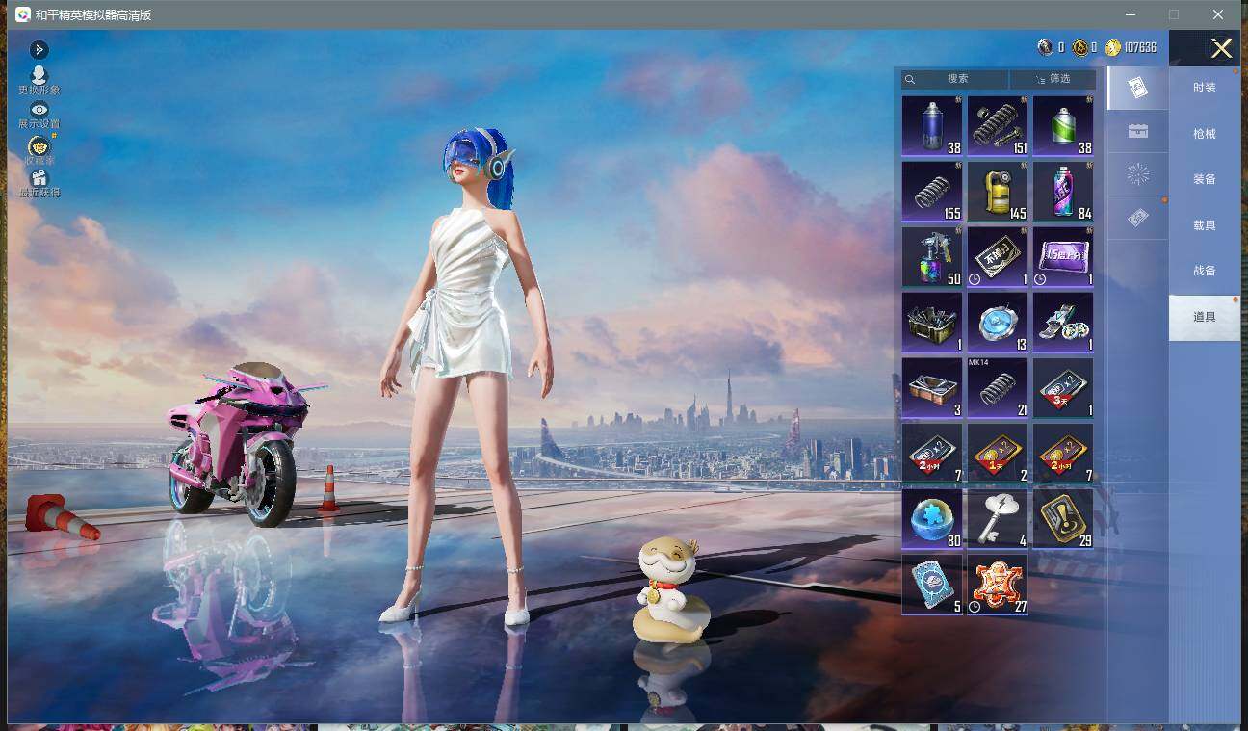The height and width of the screenshot is (731, 1248).
Task: Minimize the 和平精英模拟器高清版 window
Action: [x=1130, y=14]
